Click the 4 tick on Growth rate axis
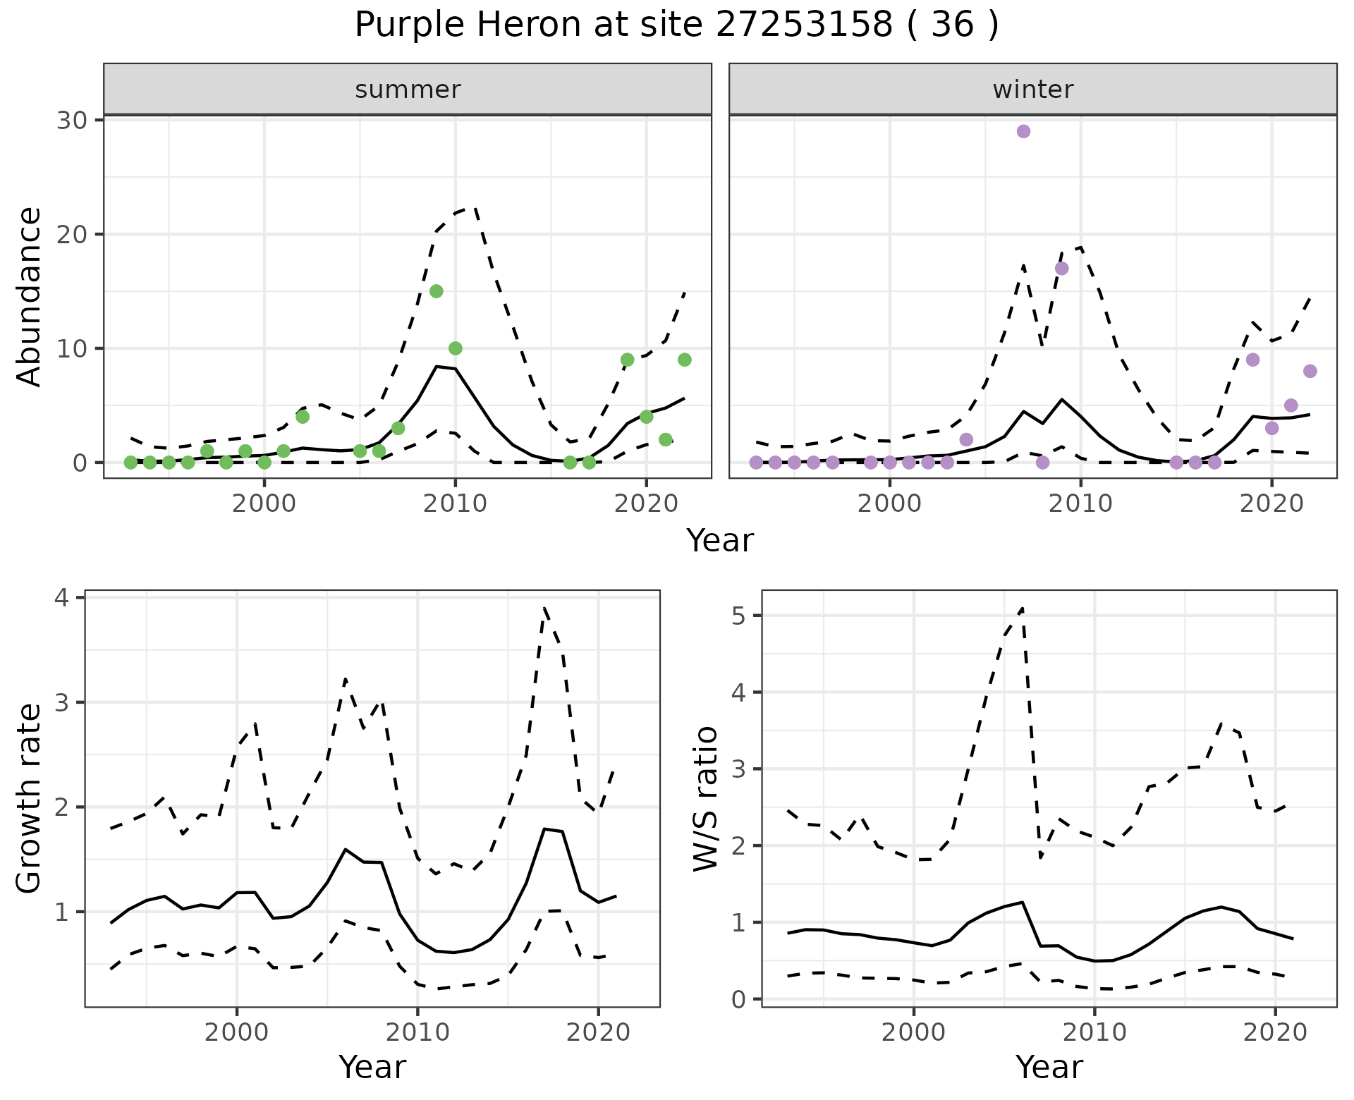The image size is (1354, 1100). [x=61, y=598]
